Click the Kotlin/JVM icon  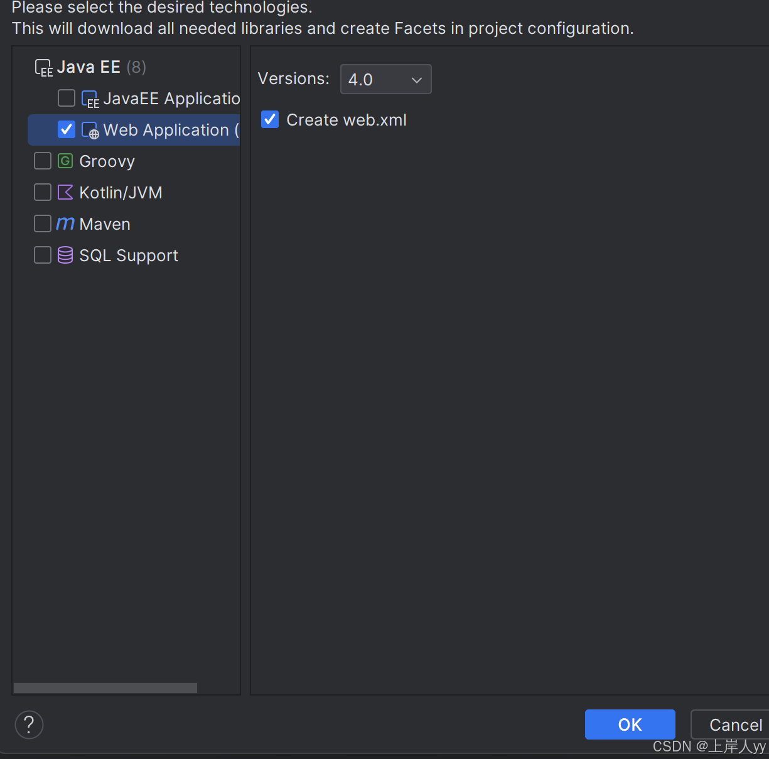tap(65, 192)
